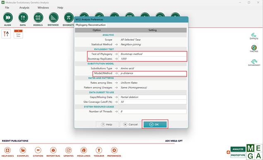Click the Setting column header

click(152, 30)
